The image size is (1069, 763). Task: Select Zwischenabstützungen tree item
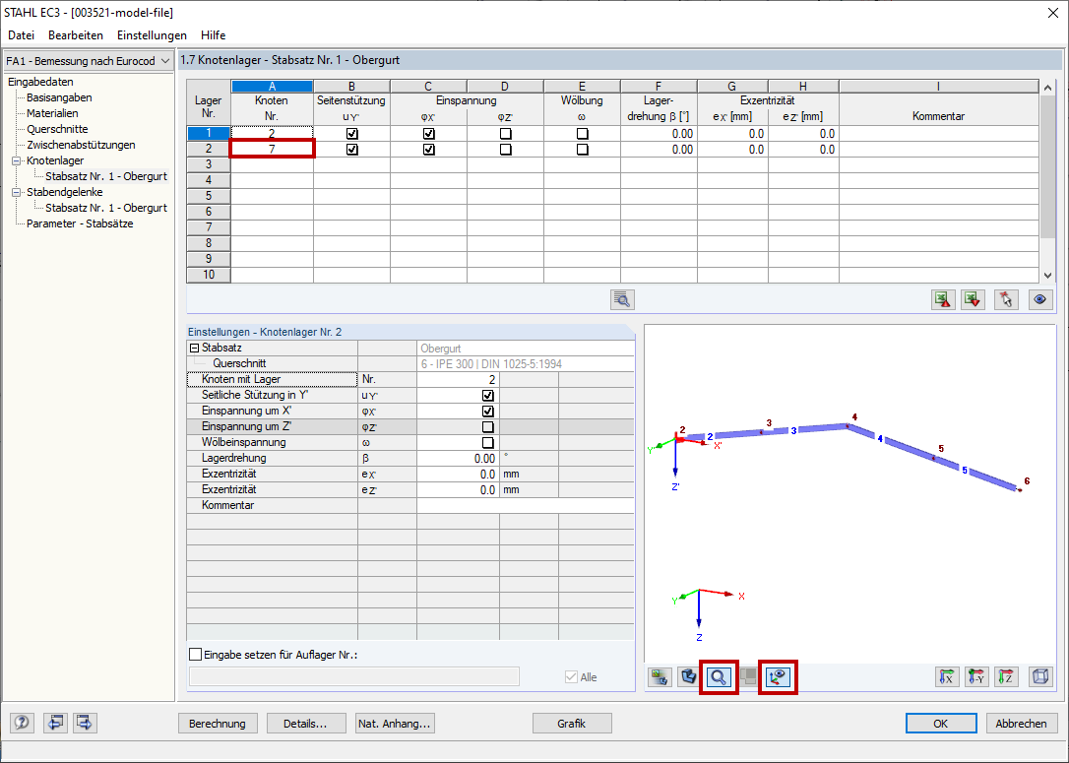[x=81, y=145]
